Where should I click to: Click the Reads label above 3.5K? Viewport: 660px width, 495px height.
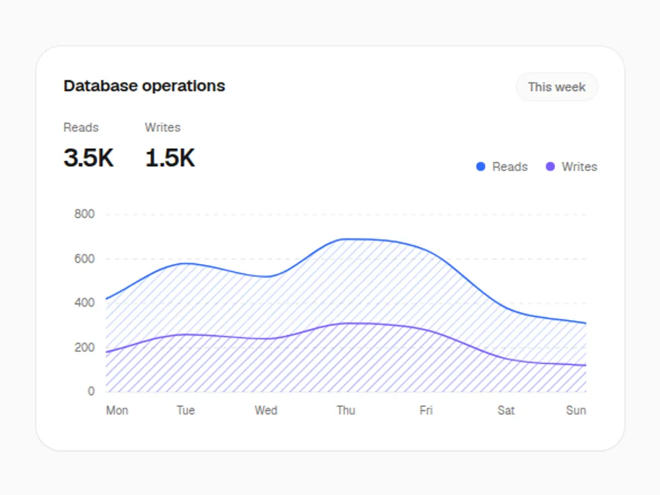pyautogui.click(x=81, y=127)
